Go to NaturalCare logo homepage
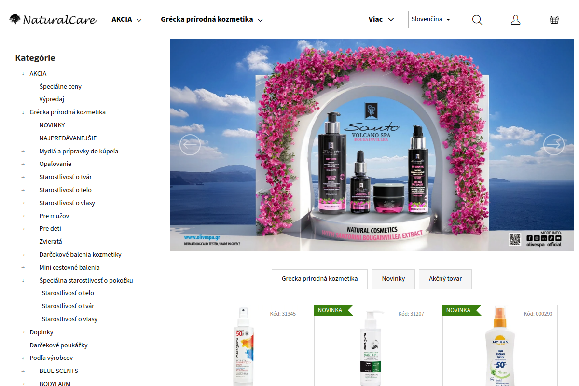Image resolution: width=579 pixels, height=386 pixels. (x=53, y=20)
